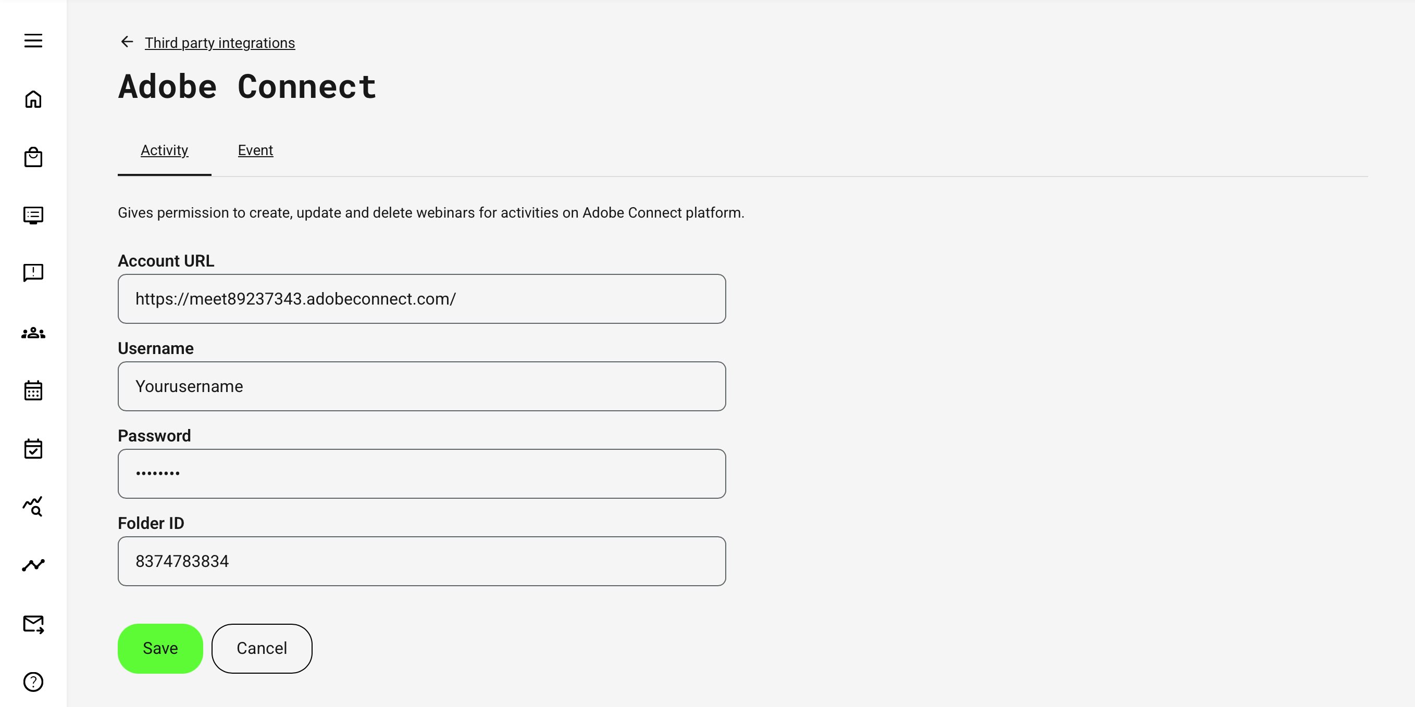This screenshot has height=707, width=1415.
Task: Switch to the Event tab
Action: (x=255, y=150)
